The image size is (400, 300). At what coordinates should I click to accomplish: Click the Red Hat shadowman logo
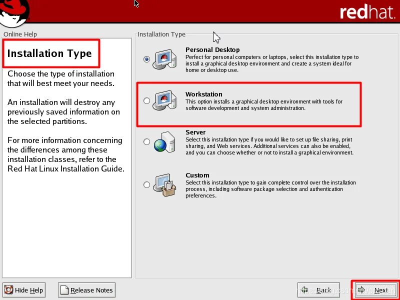click(14, 13)
